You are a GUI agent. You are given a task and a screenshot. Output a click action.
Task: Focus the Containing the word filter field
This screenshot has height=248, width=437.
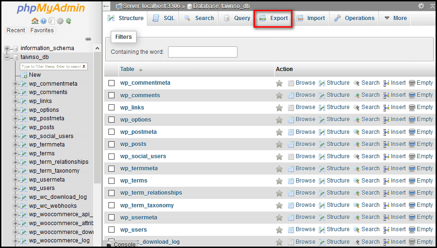click(x=203, y=52)
